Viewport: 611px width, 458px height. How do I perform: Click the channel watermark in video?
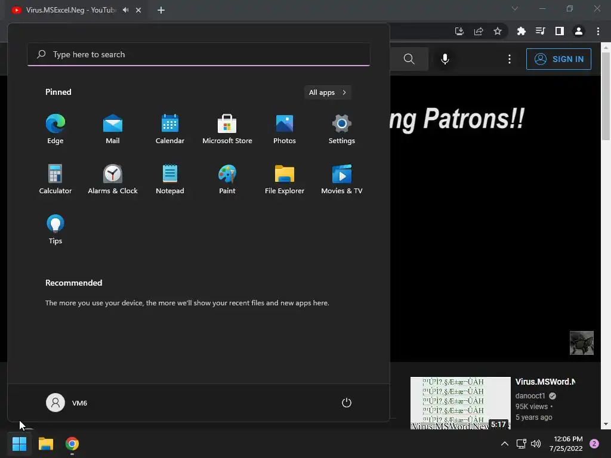(x=581, y=343)
